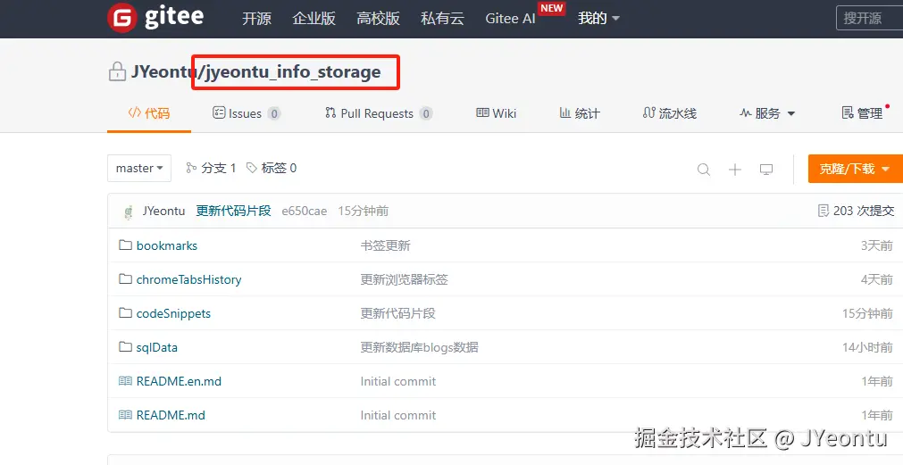Open the Web IDE monitor icon
This screenshot has width=903, height=465.
[766, 170]
